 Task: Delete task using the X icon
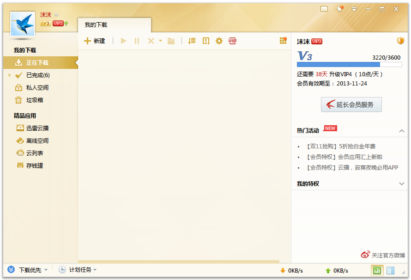[x=151, y=41]
